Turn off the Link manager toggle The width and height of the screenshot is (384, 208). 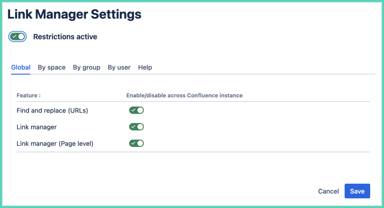136,127
